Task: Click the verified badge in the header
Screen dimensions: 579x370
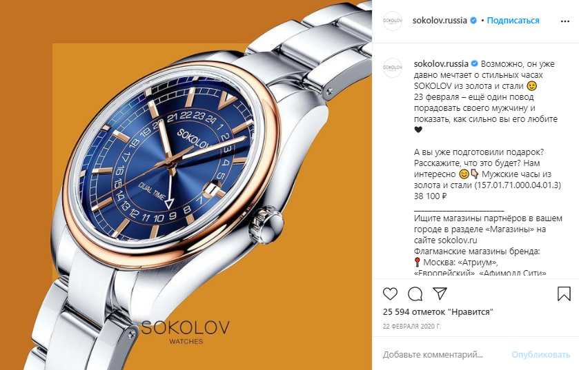Action: (x=473, y=21)
